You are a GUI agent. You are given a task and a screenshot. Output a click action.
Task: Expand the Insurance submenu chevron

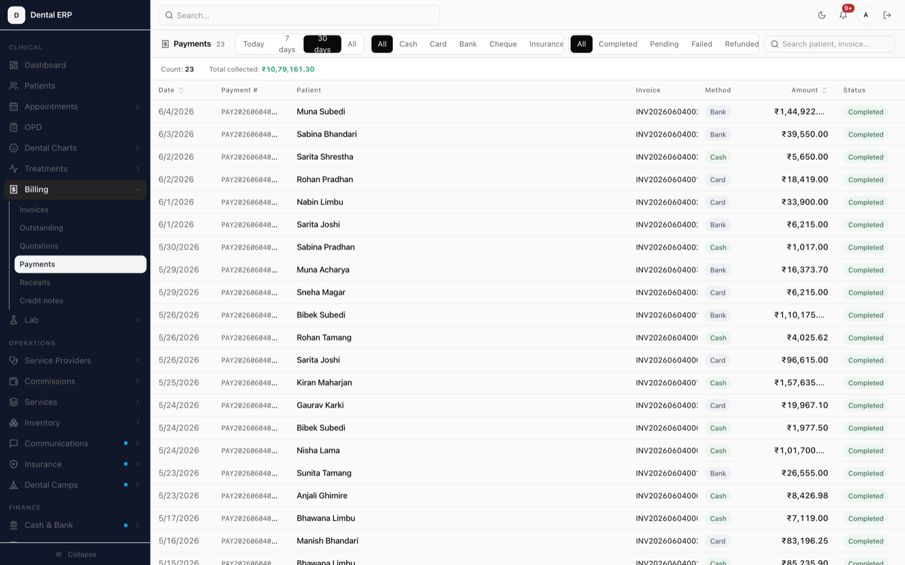(x=138, y=464)
